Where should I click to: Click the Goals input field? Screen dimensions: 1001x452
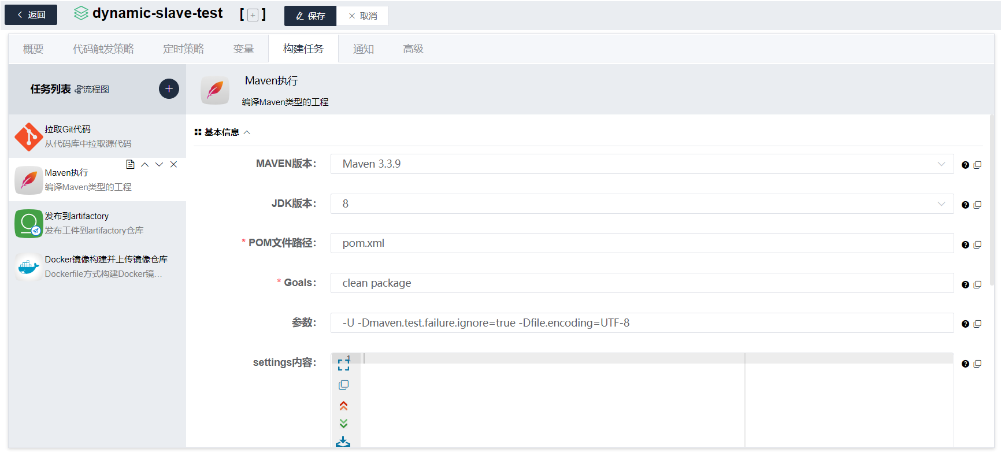642,283
